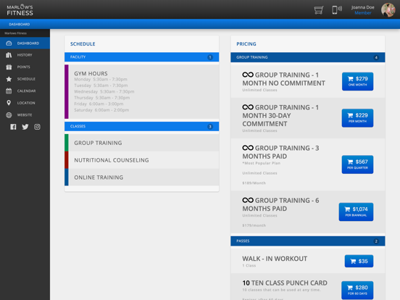Click the mobile phone signal icon
This screenshot has width=400, height=300.
337,9
